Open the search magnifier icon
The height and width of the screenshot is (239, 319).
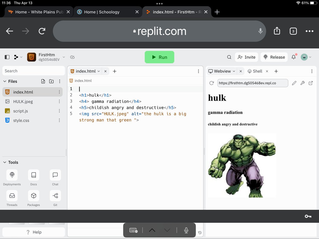pyautogui.click(x=229, y=57)
